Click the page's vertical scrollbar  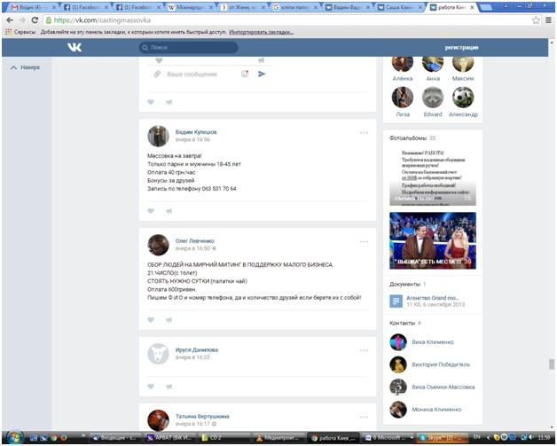click(551, 222)
